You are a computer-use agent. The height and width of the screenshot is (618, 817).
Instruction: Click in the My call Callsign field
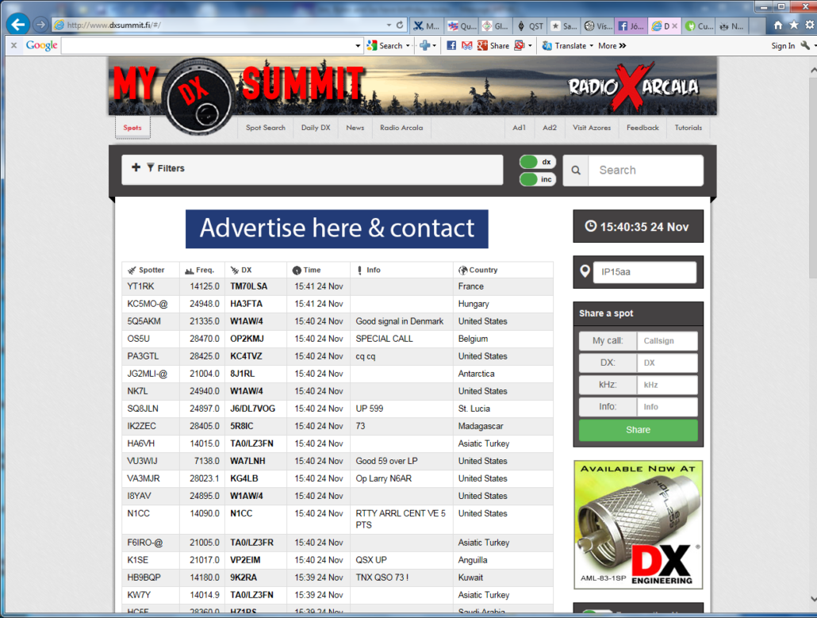(667, 341)
